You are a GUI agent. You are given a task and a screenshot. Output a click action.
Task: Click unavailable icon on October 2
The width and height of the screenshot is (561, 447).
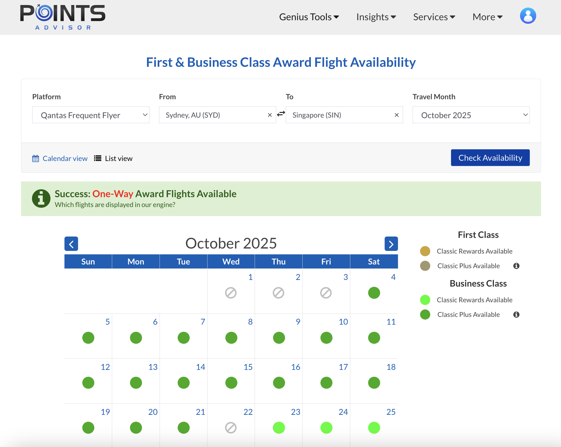[x=278, y=293]
